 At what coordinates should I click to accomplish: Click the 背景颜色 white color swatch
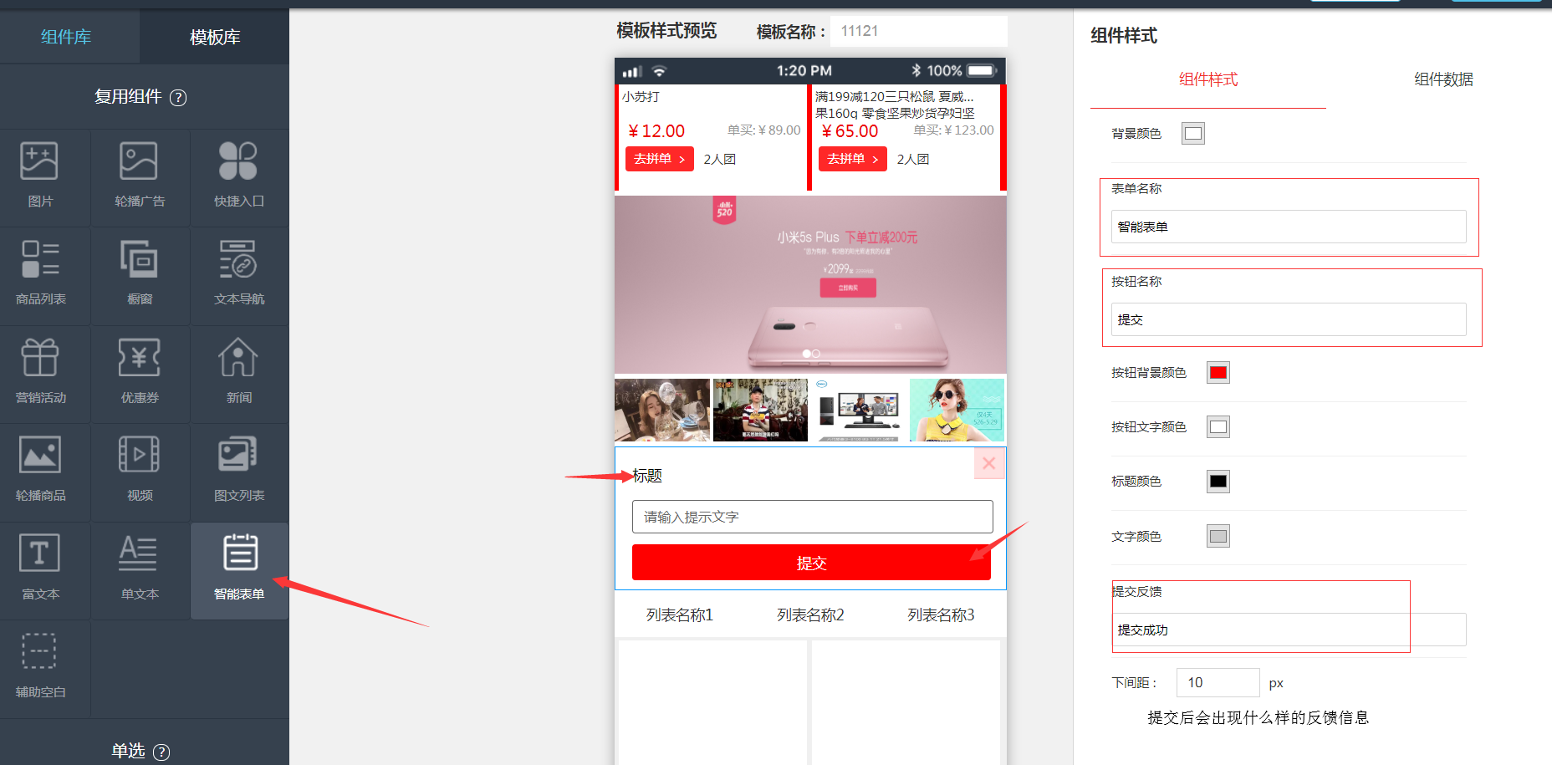coord(1192,134)
